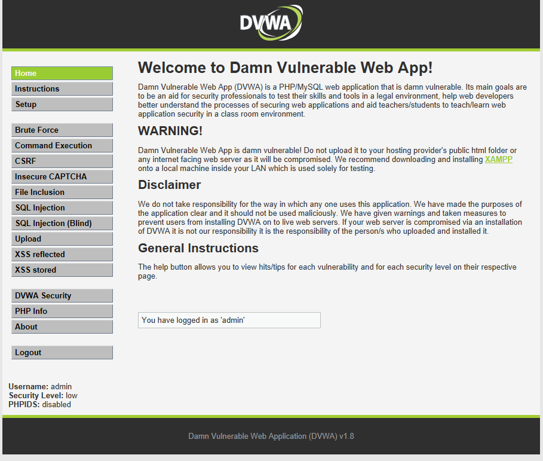Click the WARNING! heading
543x461 pixels.
tap(170, 131)
